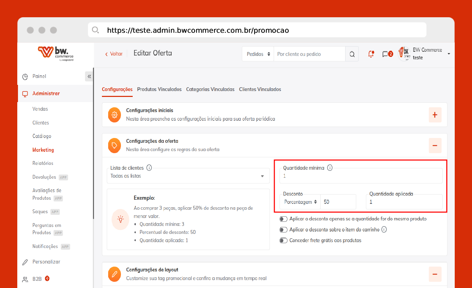The width and height of the screenshot is (472, 288).
Task: Click the Painel chart icon
Action: coord(25,77)
